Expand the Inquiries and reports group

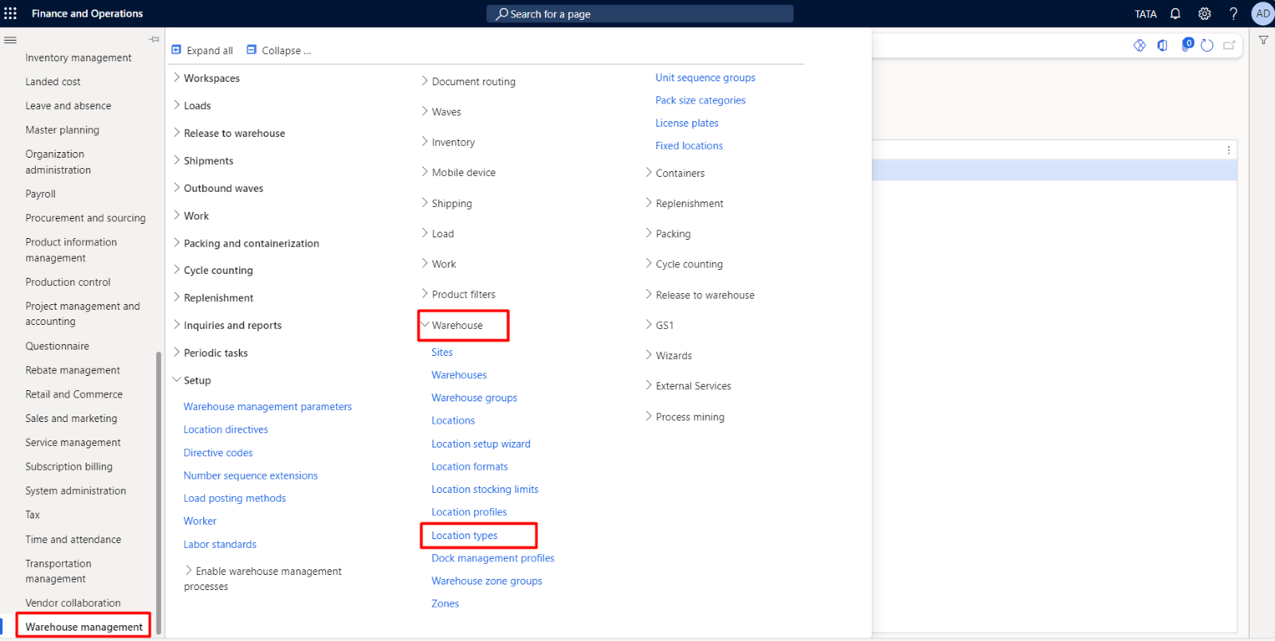tap(177, 325)
